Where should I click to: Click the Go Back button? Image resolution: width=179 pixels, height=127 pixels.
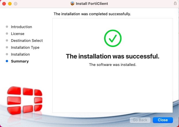140,120
